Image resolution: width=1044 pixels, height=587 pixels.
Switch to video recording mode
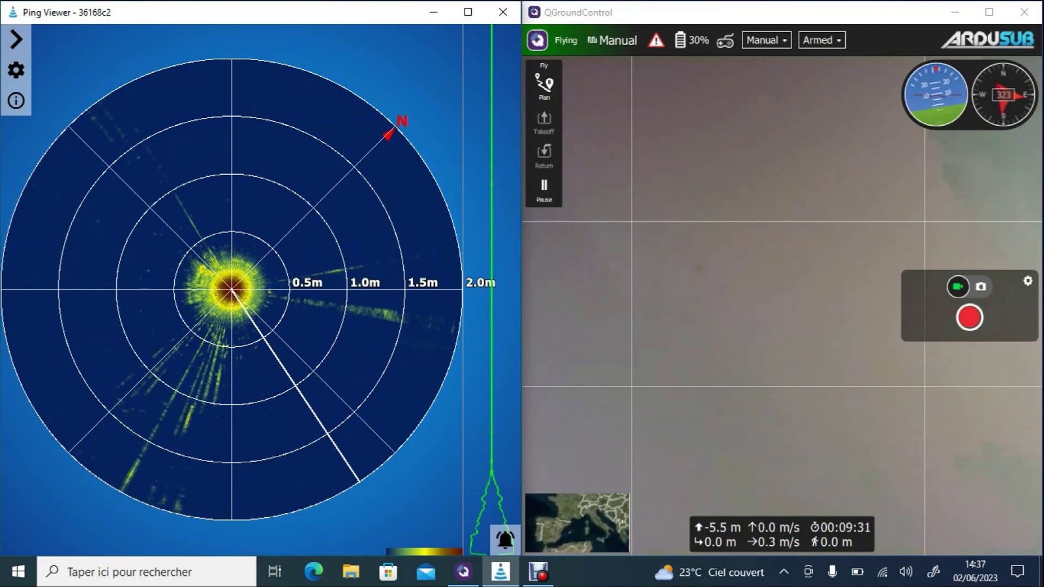[958, 286]
